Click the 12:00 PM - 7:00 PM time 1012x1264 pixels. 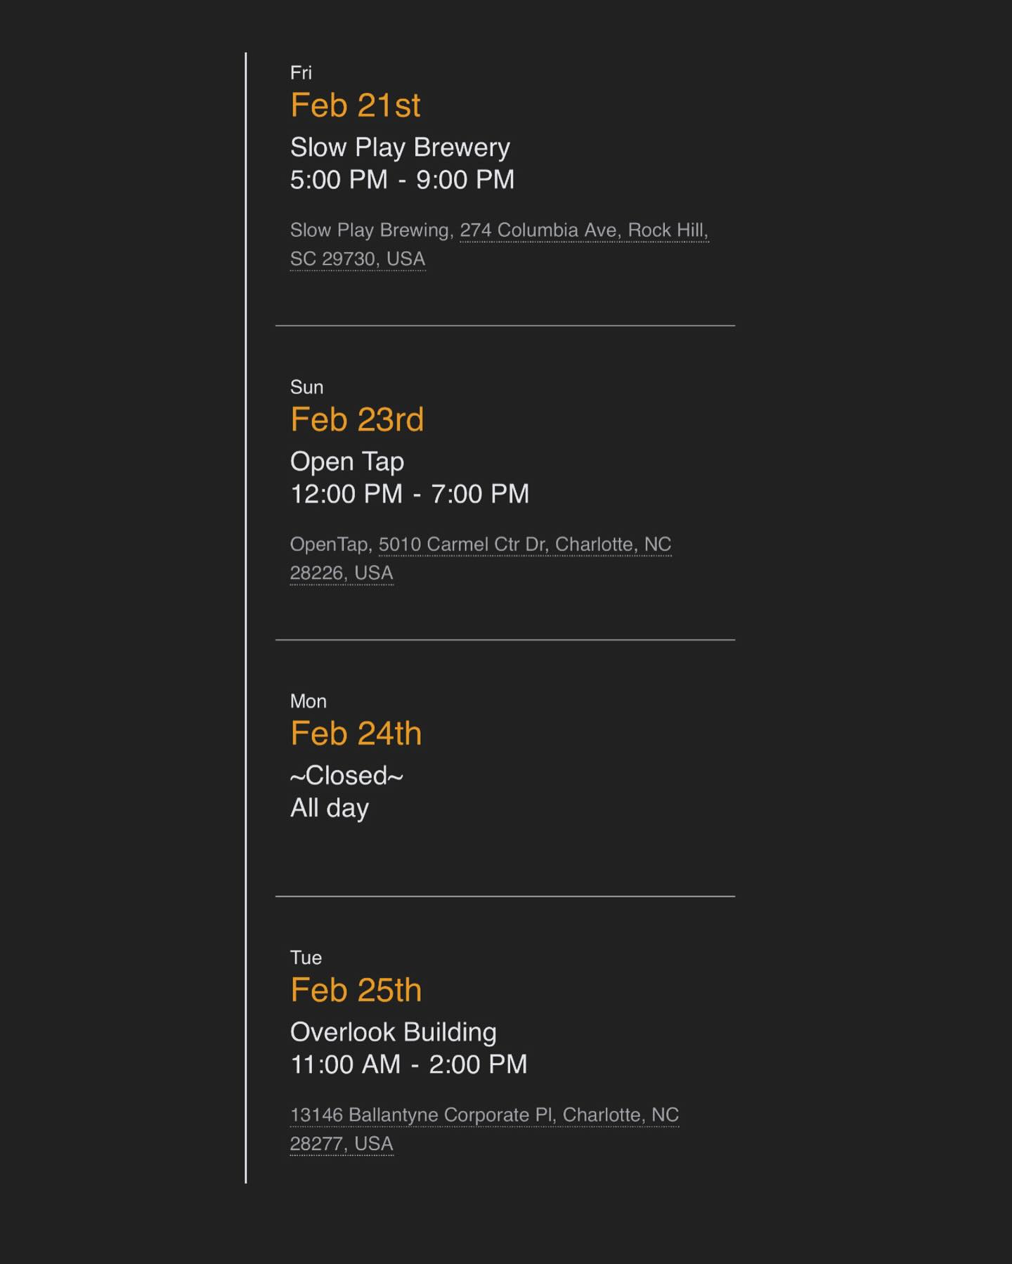pyautogui.click(x=410, y=494)
